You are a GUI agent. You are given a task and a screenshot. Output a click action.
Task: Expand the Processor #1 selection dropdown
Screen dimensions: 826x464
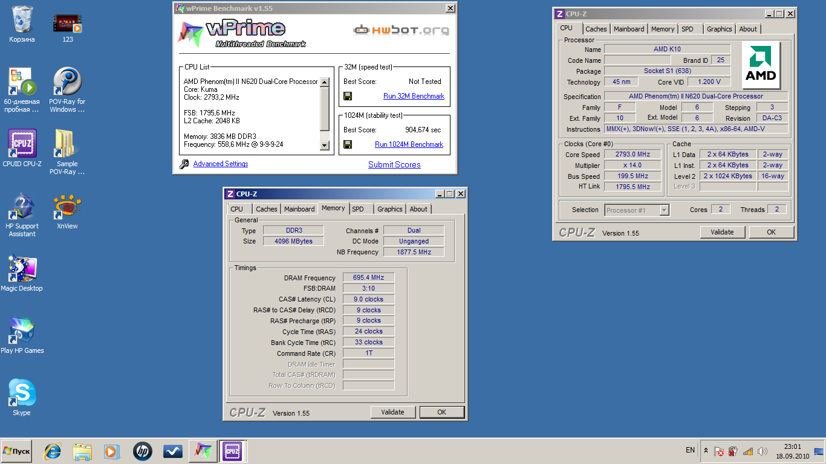click(664, 210)
